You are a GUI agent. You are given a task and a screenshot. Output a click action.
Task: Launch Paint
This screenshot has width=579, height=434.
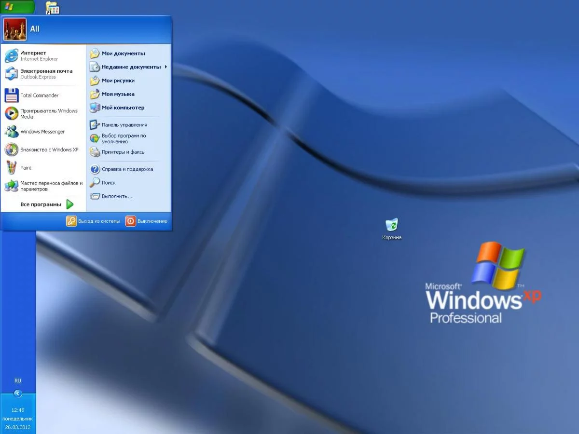43,168
